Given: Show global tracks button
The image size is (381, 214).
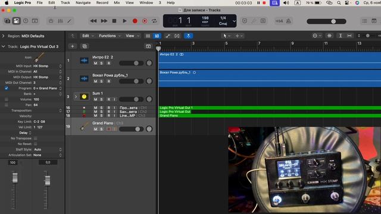Looking at the screenshot, I should click(x=148, y=46).
